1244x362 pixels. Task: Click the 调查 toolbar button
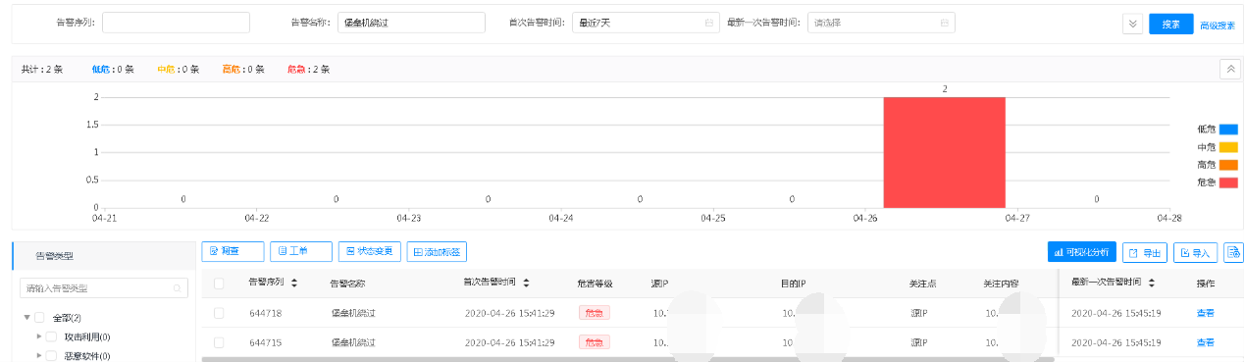[x=233, y=251]
